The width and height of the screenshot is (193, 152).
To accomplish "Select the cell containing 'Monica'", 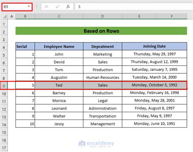I will click(59, 101).
